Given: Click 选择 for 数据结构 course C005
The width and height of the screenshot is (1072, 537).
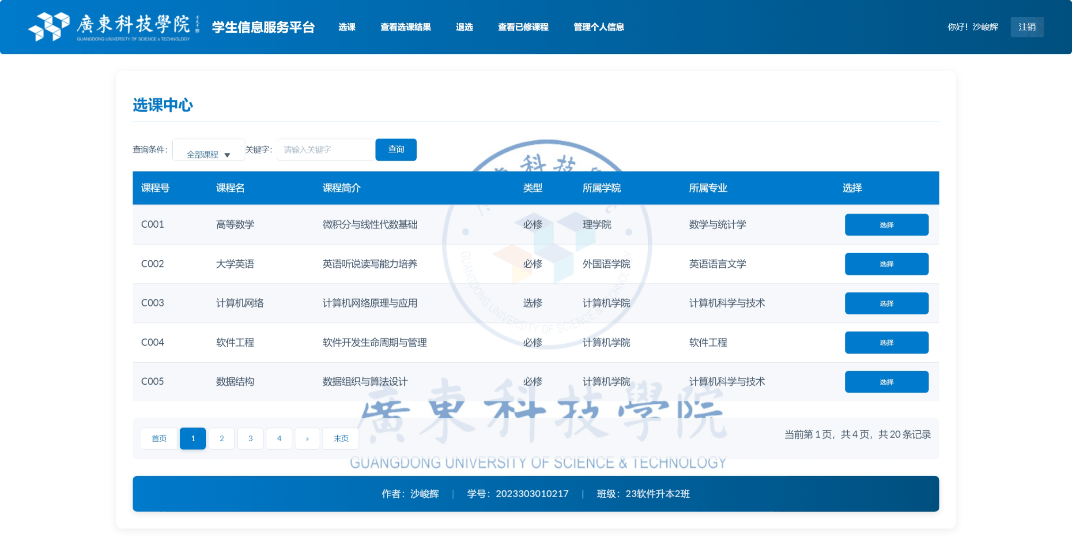Looking at the screenshot, I should click(887, 382).
